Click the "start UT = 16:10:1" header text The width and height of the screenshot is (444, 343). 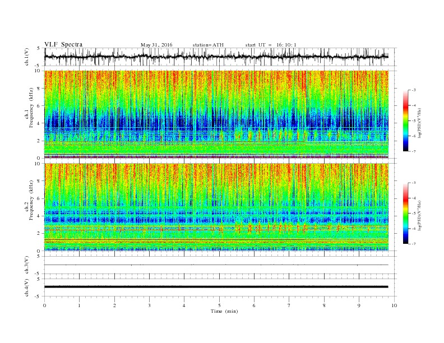[x=271, y=45]
